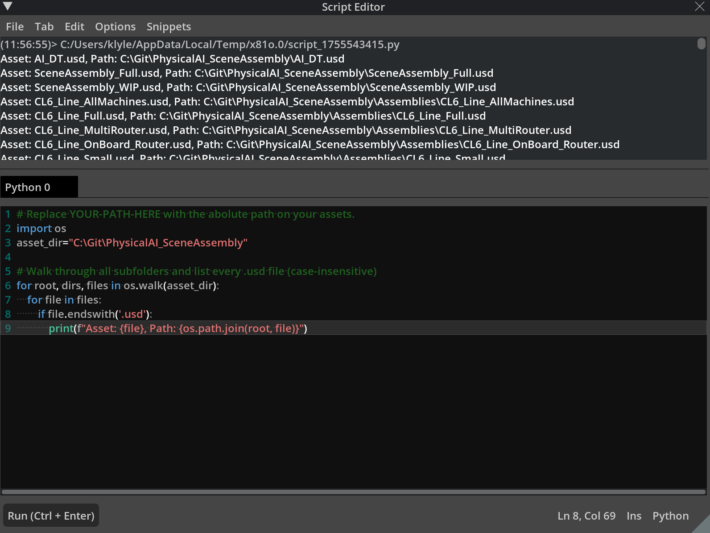Image resolution: width=710 pixels, height=533 pixels.
Task: Click the Ins insert mode indicator
Action: click(x=634, y=516)
